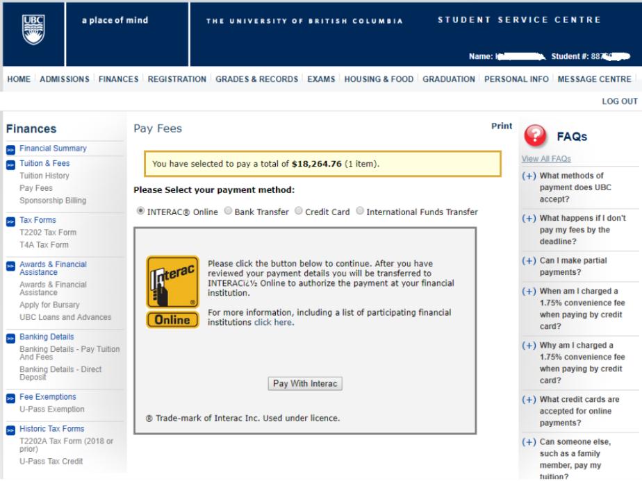The height and width of the screenshot is (481, 642).
Task: Open the MESSAGE CENTRE menu
Action: [x=594, y=79]
